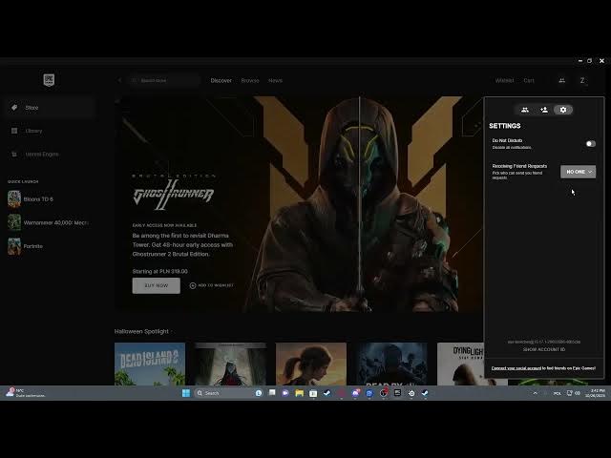Image resolution: width=611 pixels, height=458 pixels.
Task: Click the POL language indicator
Action: click(558, 393)
